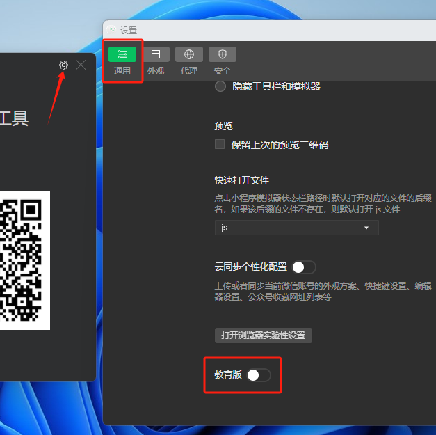Open settings via gear icon in login window
This screenshot has width=436, height=435.
tap(63, 65)
